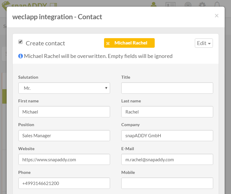Focus the First name field
This screenshot has width=231, height=194.
(64, 112)
